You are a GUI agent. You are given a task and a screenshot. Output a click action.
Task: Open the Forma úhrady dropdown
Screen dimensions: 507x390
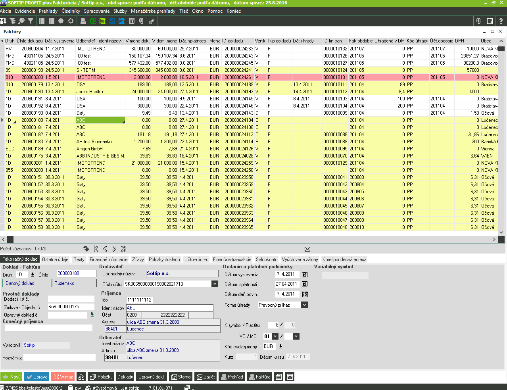(x=304, y=305)
